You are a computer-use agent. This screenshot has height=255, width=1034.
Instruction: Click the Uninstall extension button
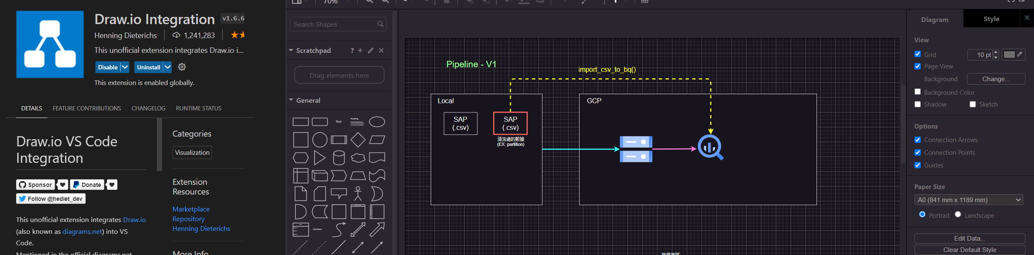coord(148,67)
